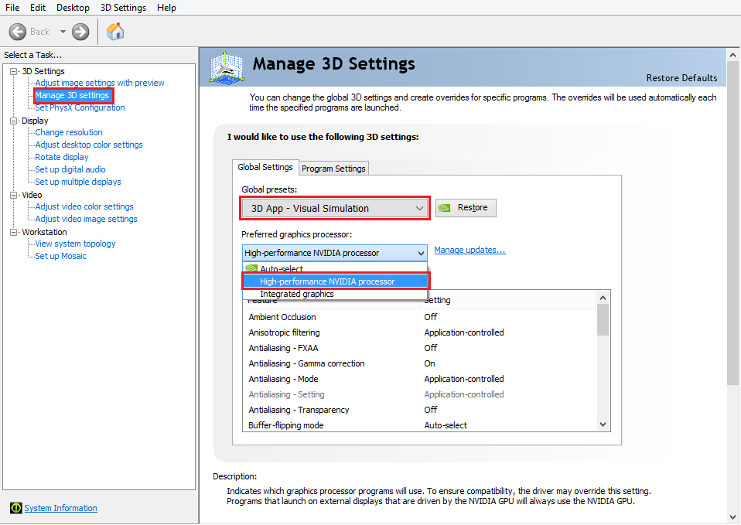741x525 pixels.
Task: Select the Global Settings tab
Action: pos(265,167)
